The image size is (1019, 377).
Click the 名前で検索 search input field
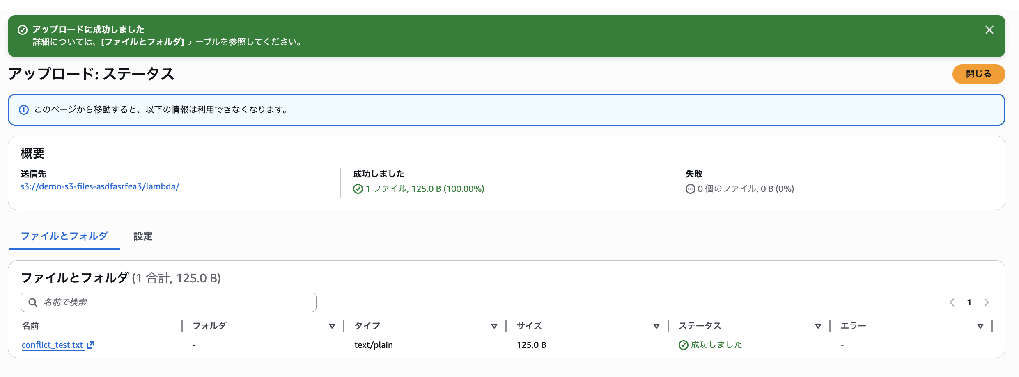click(x=164, y=302)
